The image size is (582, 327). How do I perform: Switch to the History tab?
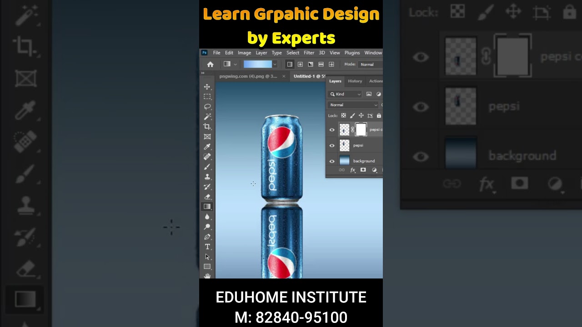[355, 81]
